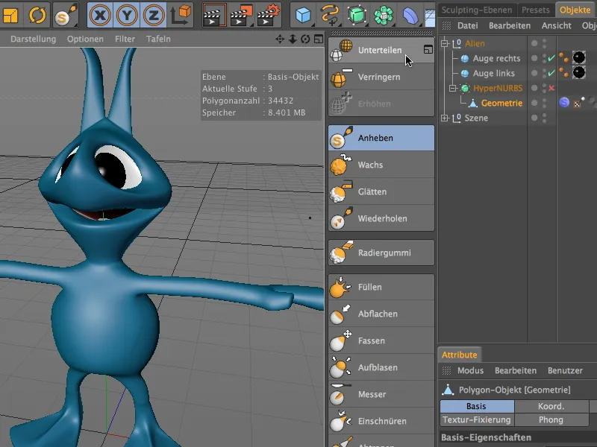Select the Wiederholen brush
The height and width of the screenshot is (447, 597).
tap(381, 218)
